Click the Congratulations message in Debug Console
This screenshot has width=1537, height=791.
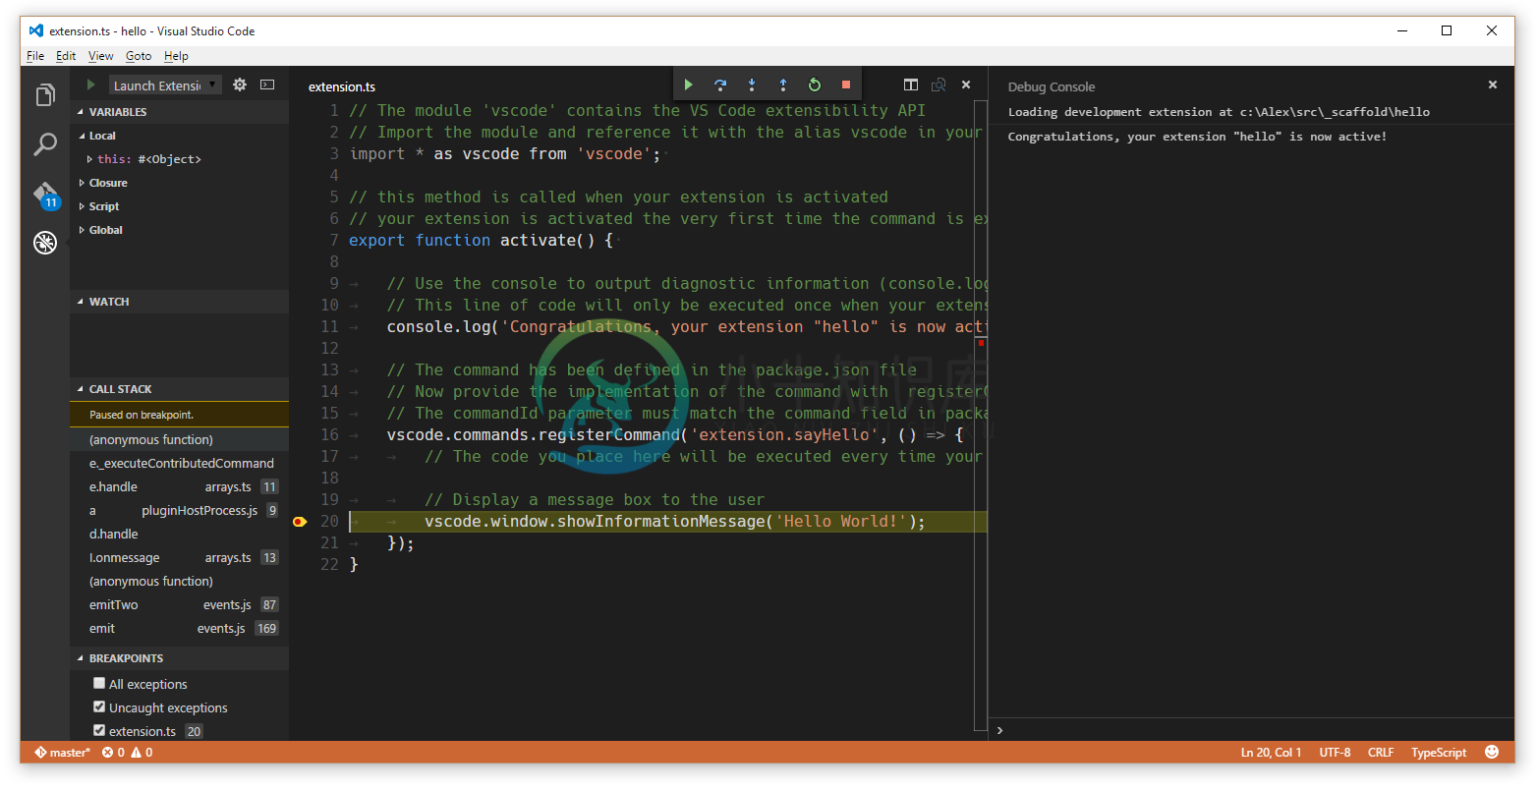1197,137
